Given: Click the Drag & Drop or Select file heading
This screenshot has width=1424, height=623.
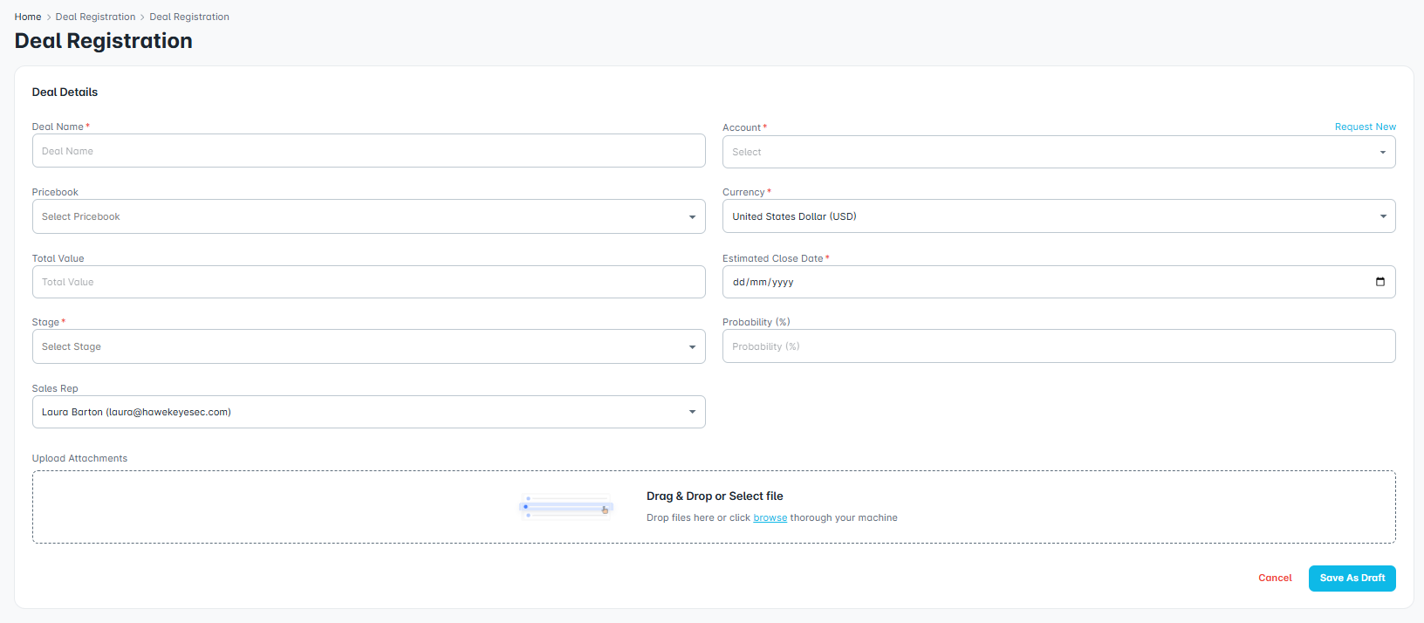Looking at the screenshot, I should (x=714, y=496).
